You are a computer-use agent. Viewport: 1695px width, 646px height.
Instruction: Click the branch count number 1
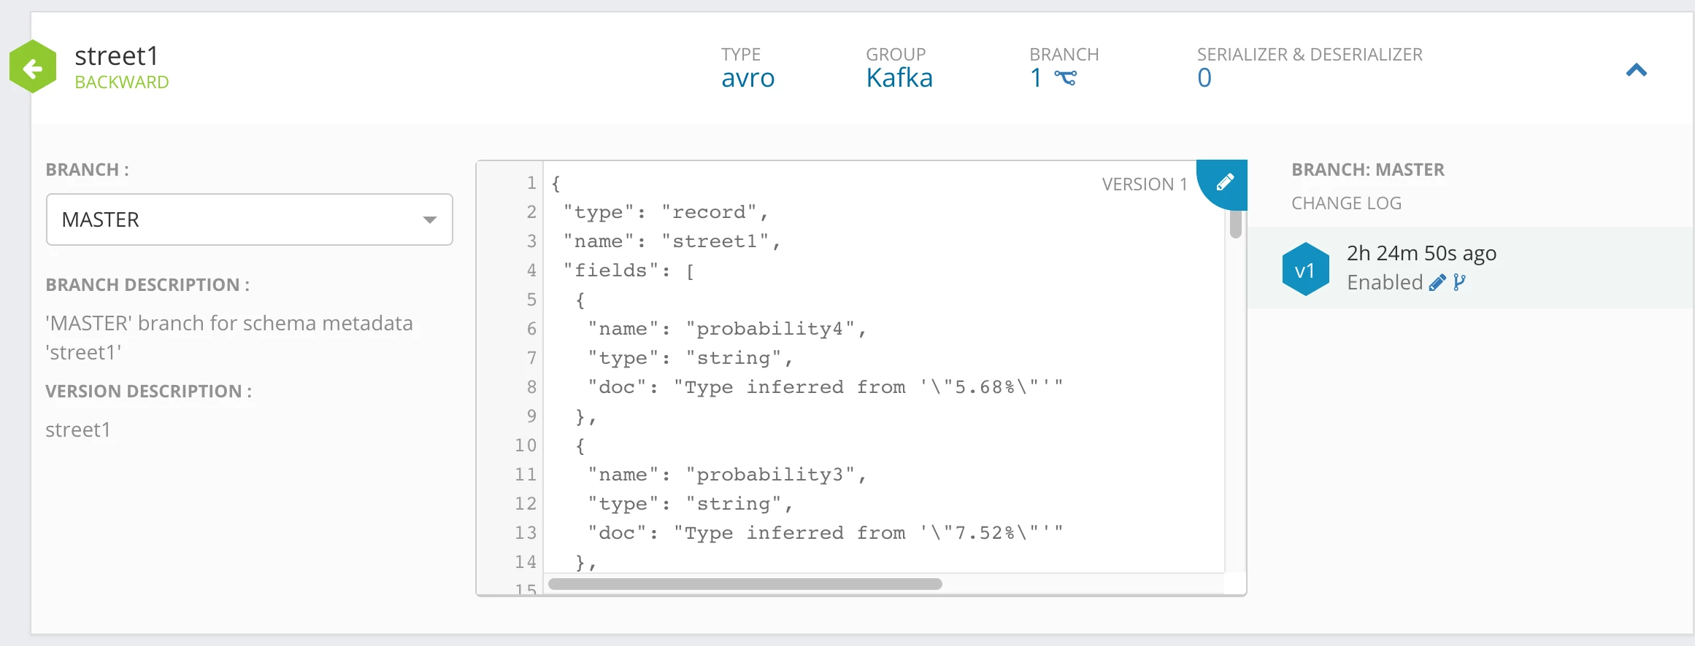[x=1036, y=78]
